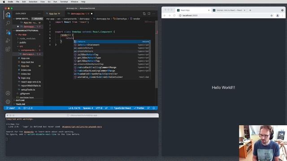
Task: Select the ReadableStreamDefaultController suggestion
Action: (x=112, y=74)
